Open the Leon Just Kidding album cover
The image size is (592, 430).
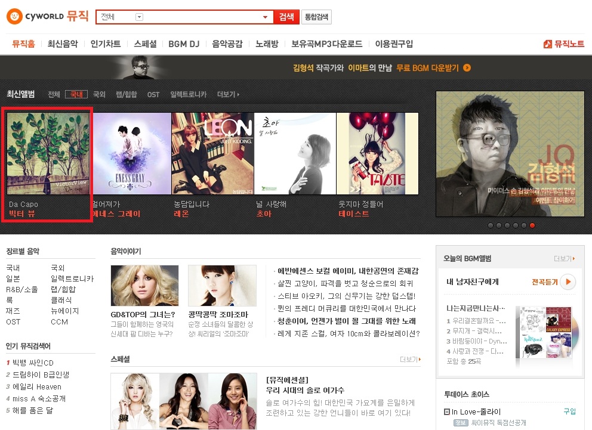[212, 153]
